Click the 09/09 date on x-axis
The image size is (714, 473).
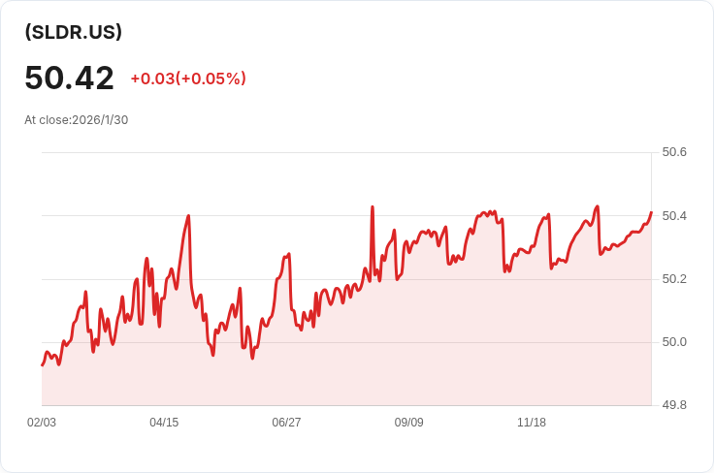coord(408,423)
